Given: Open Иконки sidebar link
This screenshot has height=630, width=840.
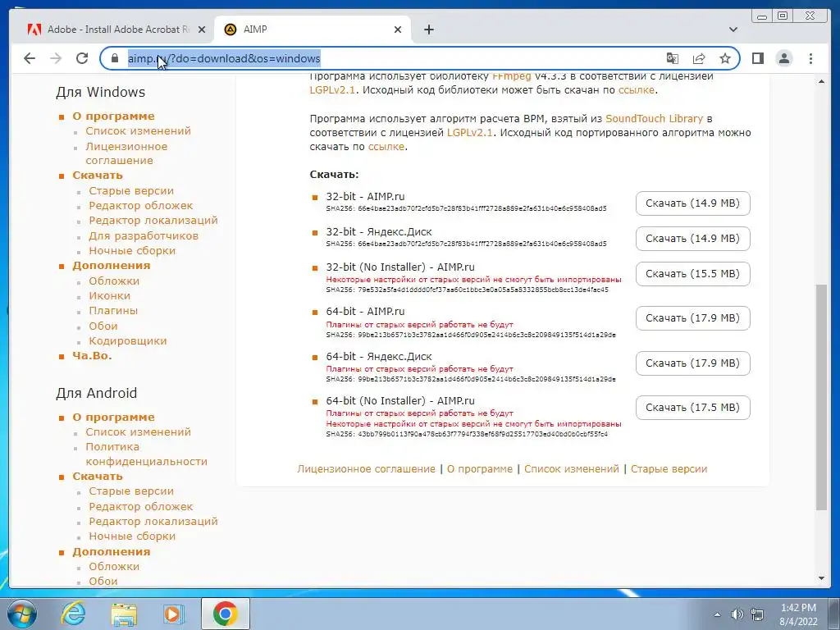Looking at the screenshot, I should click(110, 295).
